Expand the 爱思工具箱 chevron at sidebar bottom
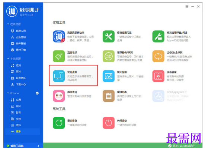 pyautogui.click(x=38, y=146)
